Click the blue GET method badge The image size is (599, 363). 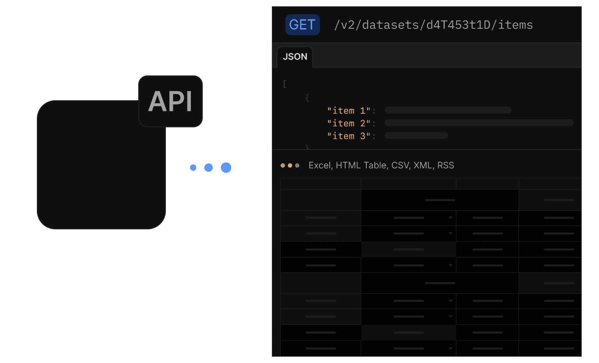pyautogui.click(x=303, y=25)
